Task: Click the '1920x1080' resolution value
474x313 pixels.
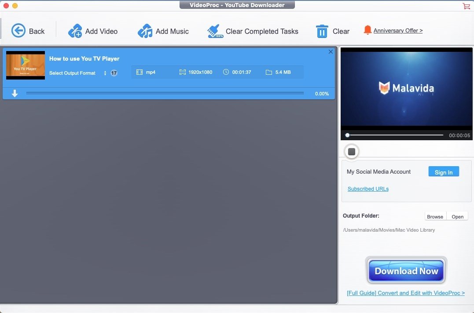Action: [200, 72]
